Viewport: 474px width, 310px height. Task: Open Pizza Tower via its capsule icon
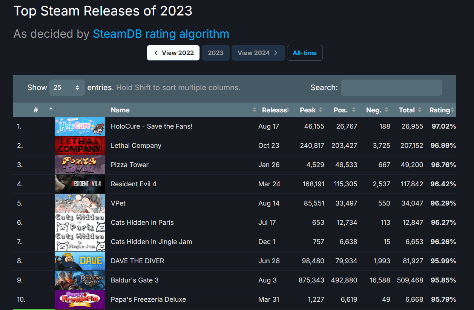click(x=80, y=164)
